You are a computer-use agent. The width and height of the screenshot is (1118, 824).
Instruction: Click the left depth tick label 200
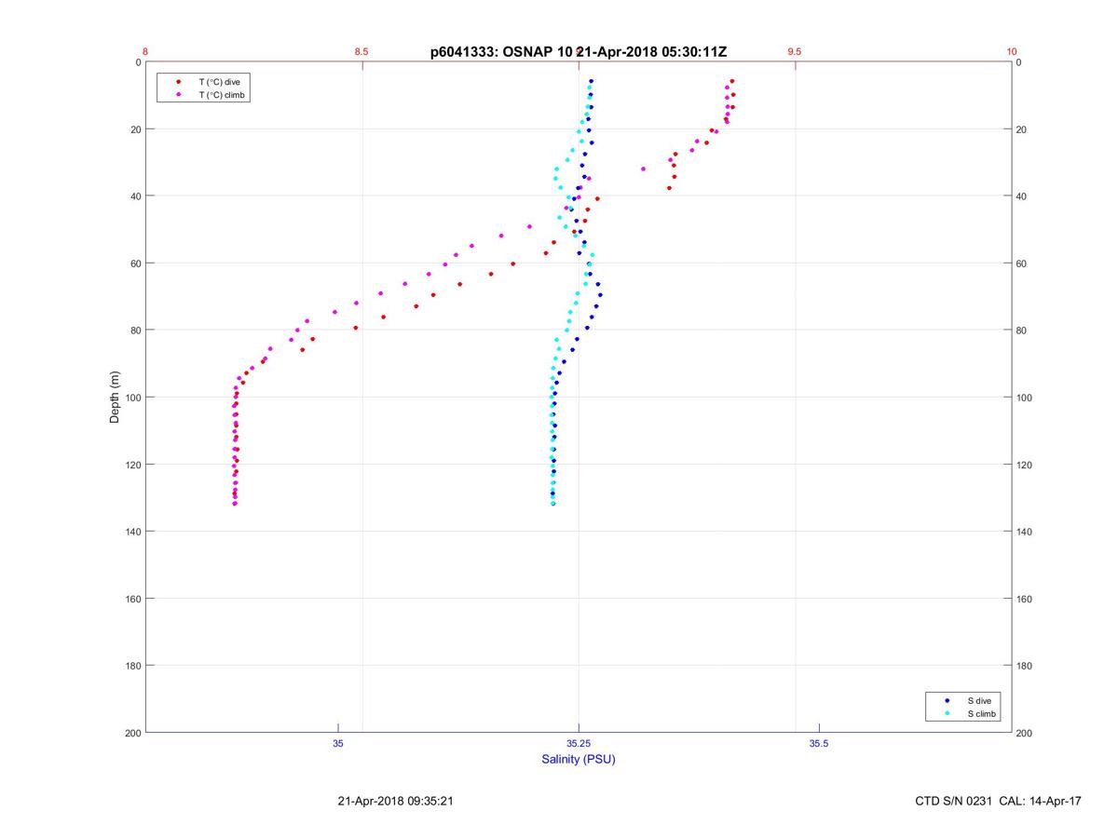pos(132,733)
